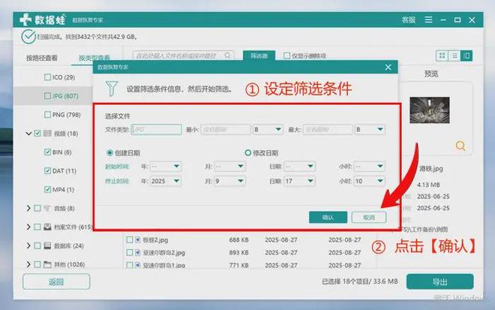The image size is (495, 310).
Task: Expand the 数据库 tree node
Action: tap(28, 245)
